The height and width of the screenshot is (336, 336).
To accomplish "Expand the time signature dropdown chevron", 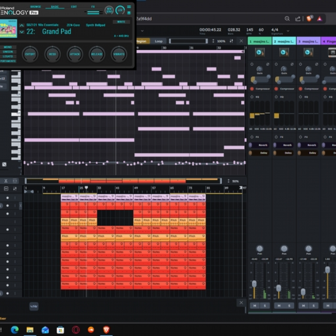I will 288,31.
